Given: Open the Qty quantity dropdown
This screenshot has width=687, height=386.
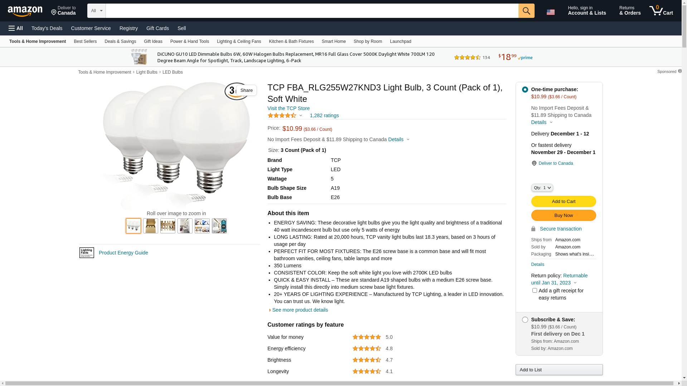Looking at the screenshot, I should tap(542, 188).
